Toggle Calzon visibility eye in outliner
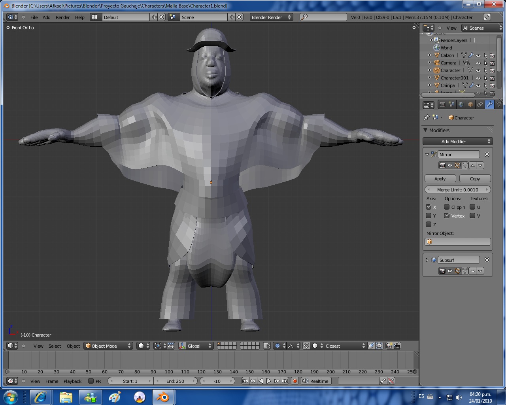This screenshot has width=506, height=405. 478,56
